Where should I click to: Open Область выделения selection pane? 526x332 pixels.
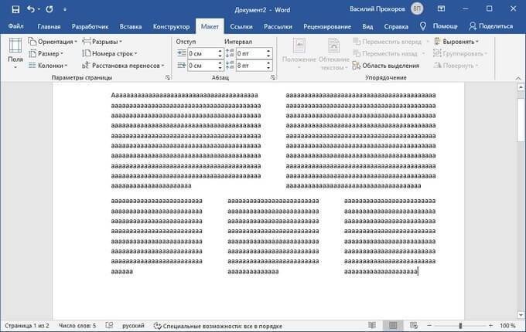tap(386, 66)
